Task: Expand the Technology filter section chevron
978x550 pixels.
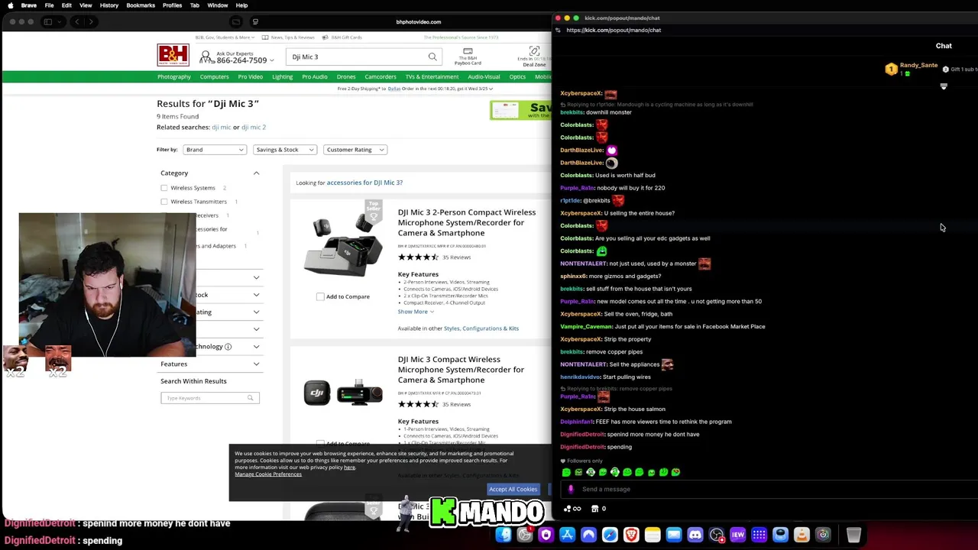Action: (256, 347)
